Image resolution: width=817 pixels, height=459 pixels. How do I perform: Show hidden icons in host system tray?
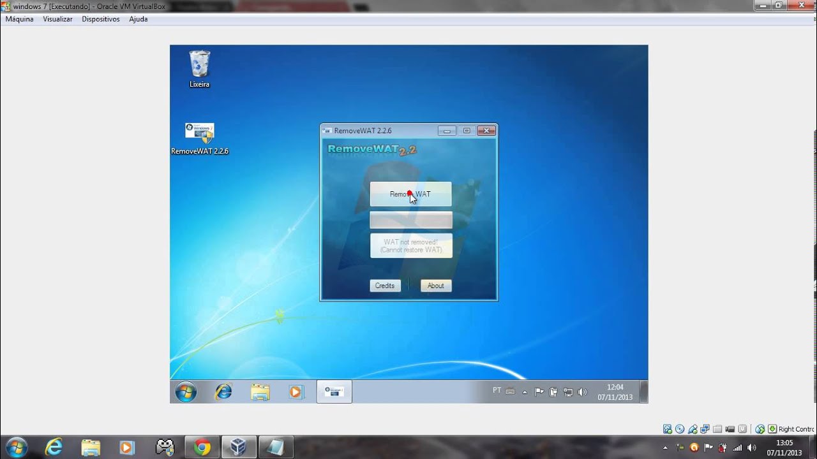point(665,448)
